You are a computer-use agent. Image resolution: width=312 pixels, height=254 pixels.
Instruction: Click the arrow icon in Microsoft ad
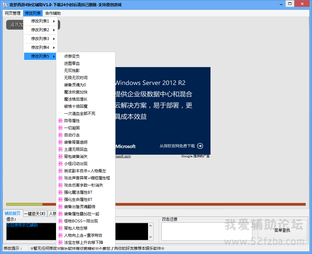click(x=200, y=146)
